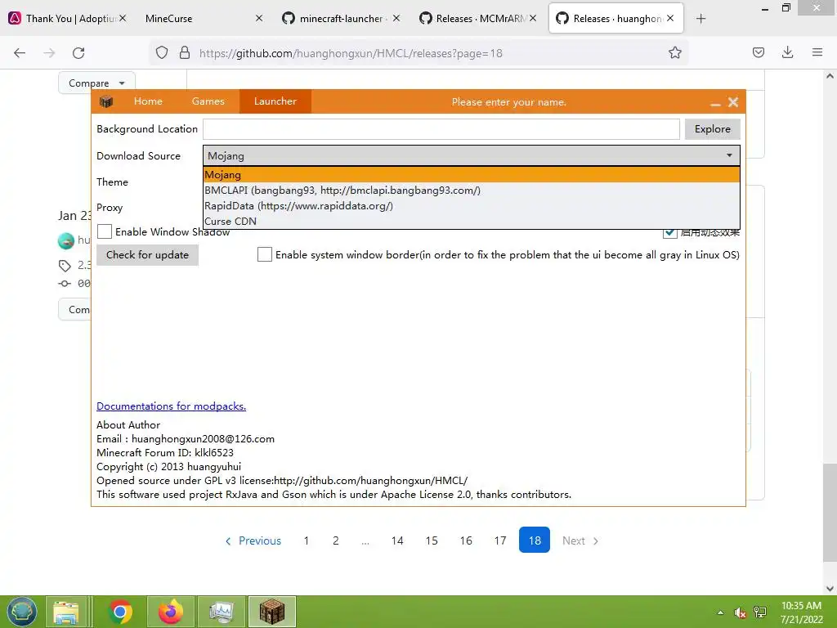Close the Releases MCMrARM tab
This screenshot has height=628, width=837.
point(533,18)
